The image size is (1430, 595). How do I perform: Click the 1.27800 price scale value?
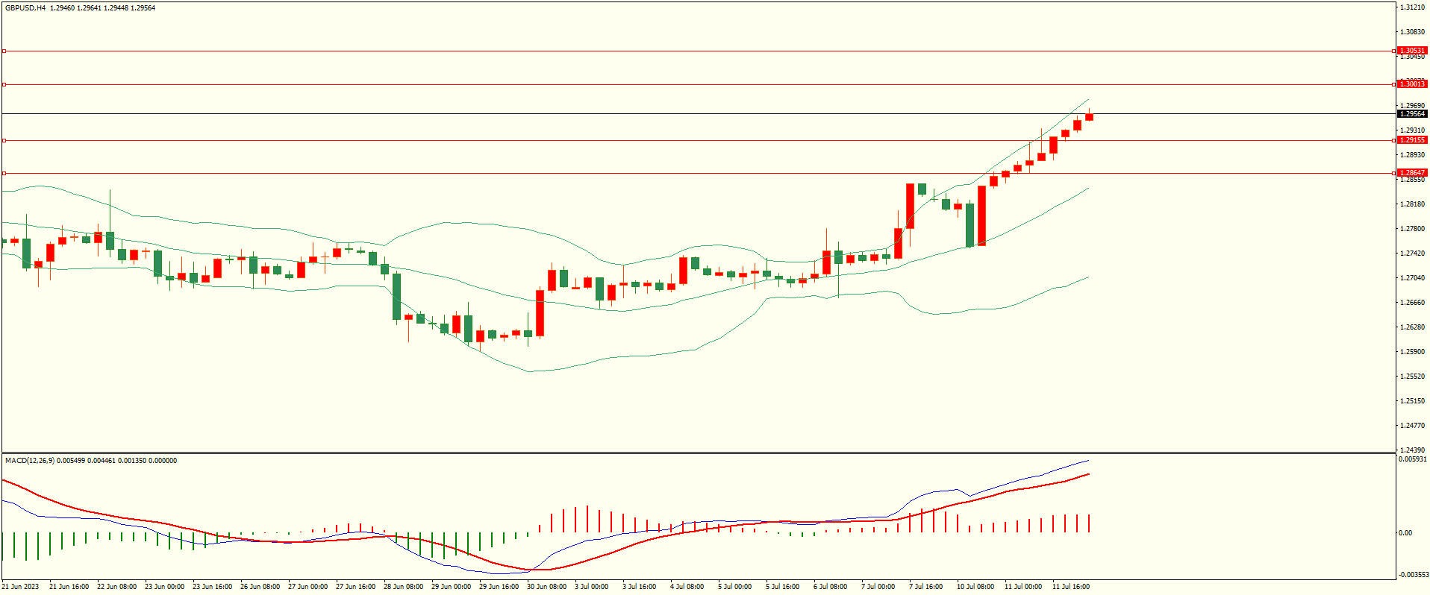point(1412,229)
